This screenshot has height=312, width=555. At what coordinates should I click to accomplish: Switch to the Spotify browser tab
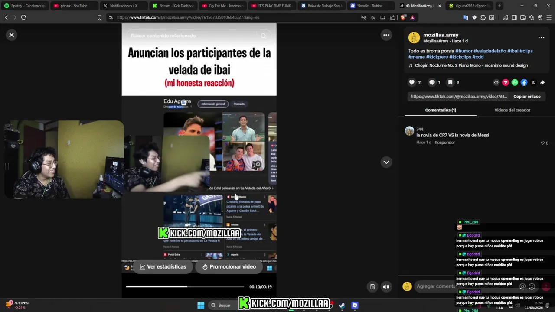coord(25,6)
